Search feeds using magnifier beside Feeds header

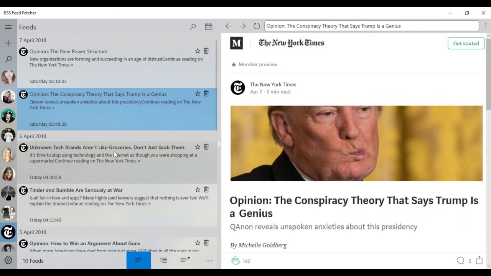[x=193, y=27]
